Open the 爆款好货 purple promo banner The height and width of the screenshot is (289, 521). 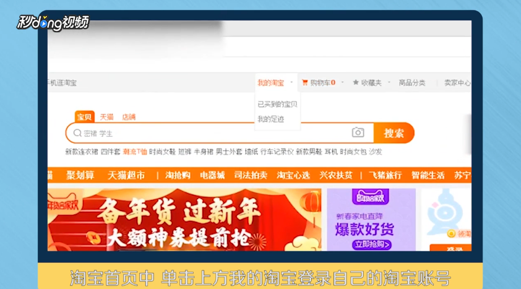pos(371,220)
